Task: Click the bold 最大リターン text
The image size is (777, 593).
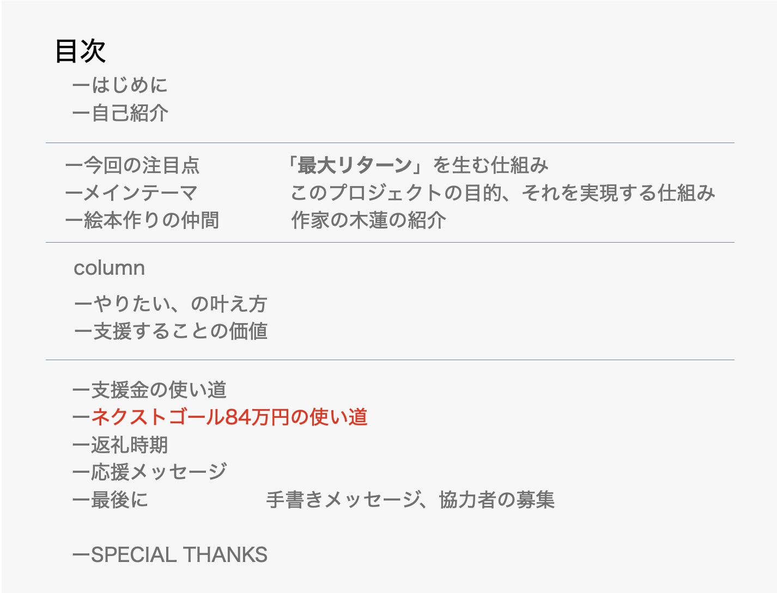Action: tap(354, 165)
